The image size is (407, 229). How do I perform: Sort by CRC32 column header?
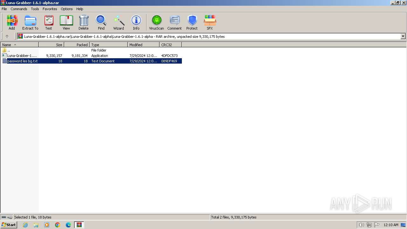pos(171,45)
